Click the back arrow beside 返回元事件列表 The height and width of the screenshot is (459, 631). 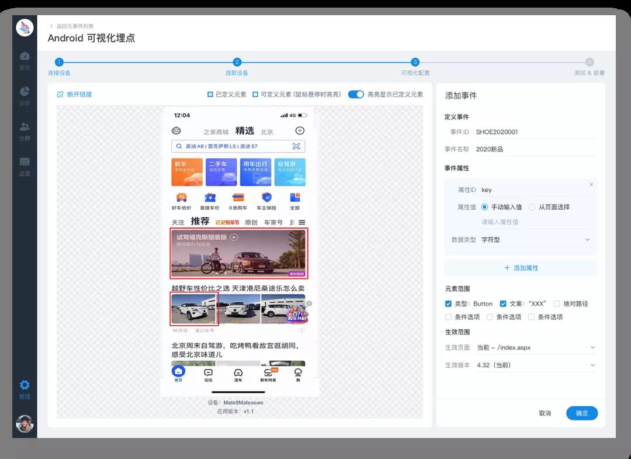coord(51,26)
